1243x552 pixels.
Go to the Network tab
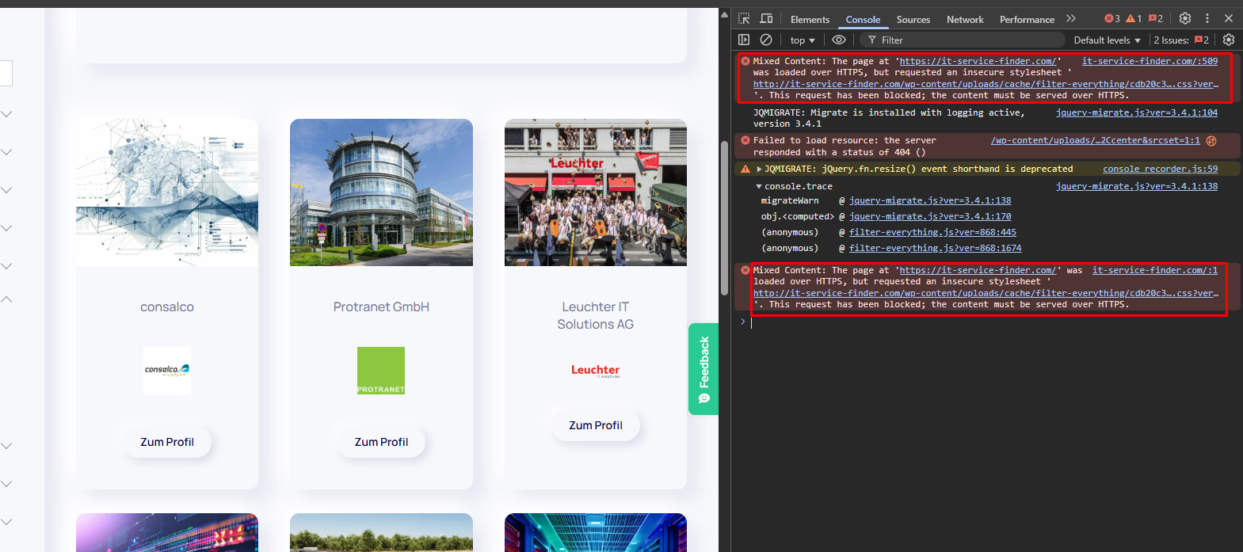point(965,19)
